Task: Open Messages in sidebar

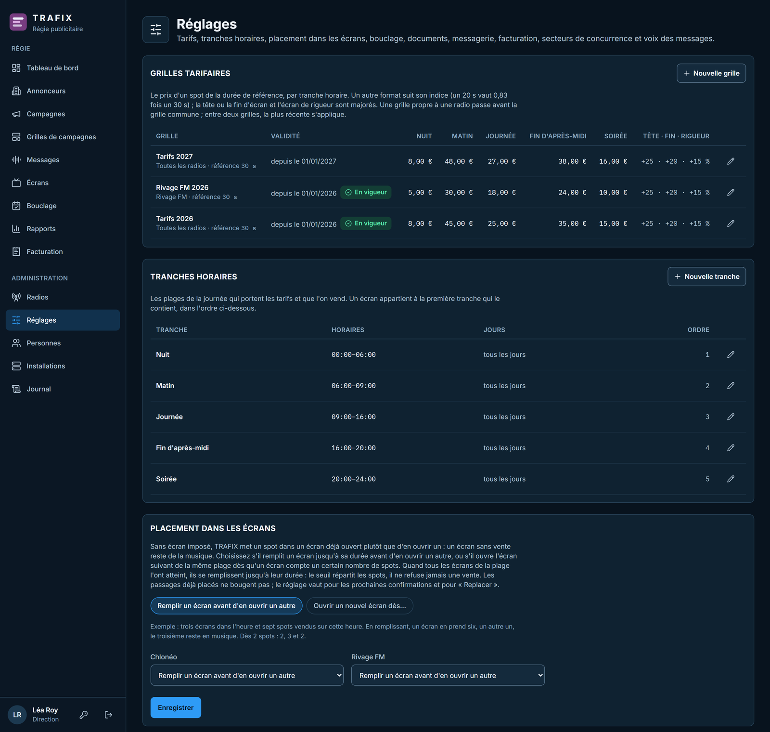Action: point(63,160)
